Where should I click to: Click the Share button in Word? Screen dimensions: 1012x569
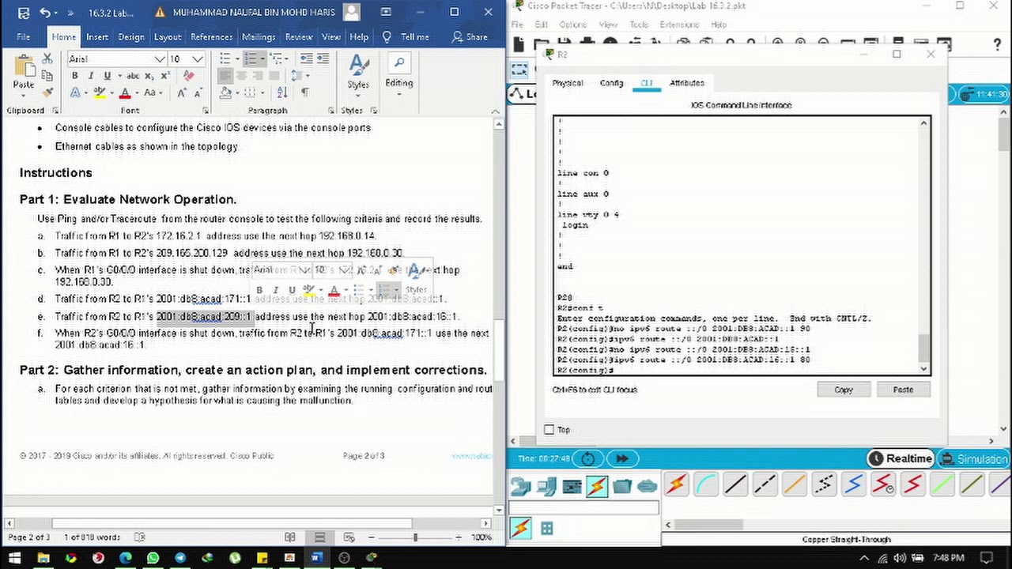470,36
